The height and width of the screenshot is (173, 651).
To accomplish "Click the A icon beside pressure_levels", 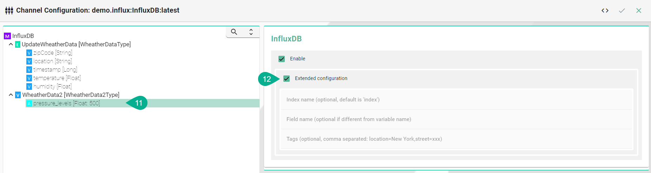I will (29, 104).
